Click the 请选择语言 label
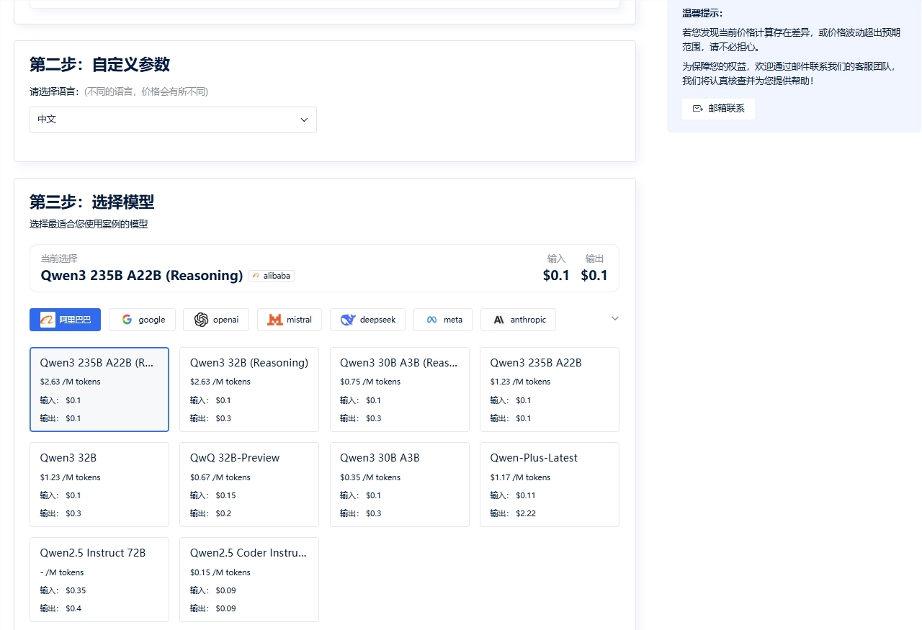Screen dimensions: 922x630 [55, 91]
